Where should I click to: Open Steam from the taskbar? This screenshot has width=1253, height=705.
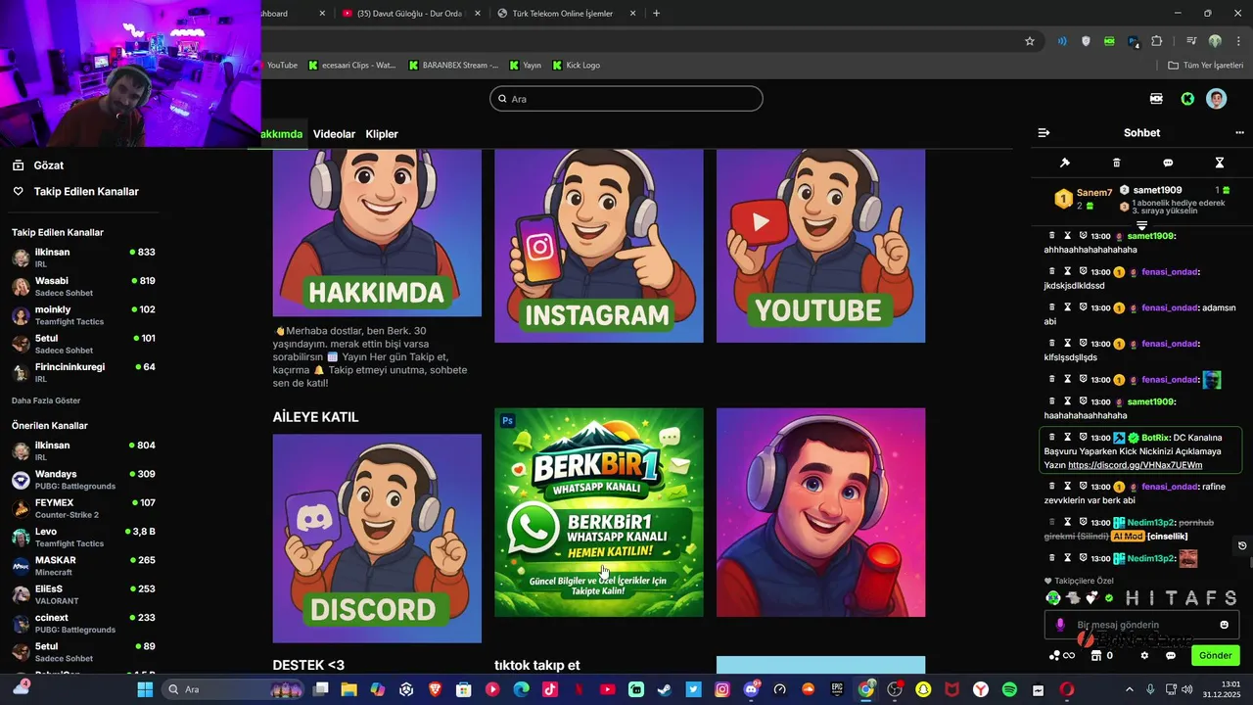pos(665,689)
